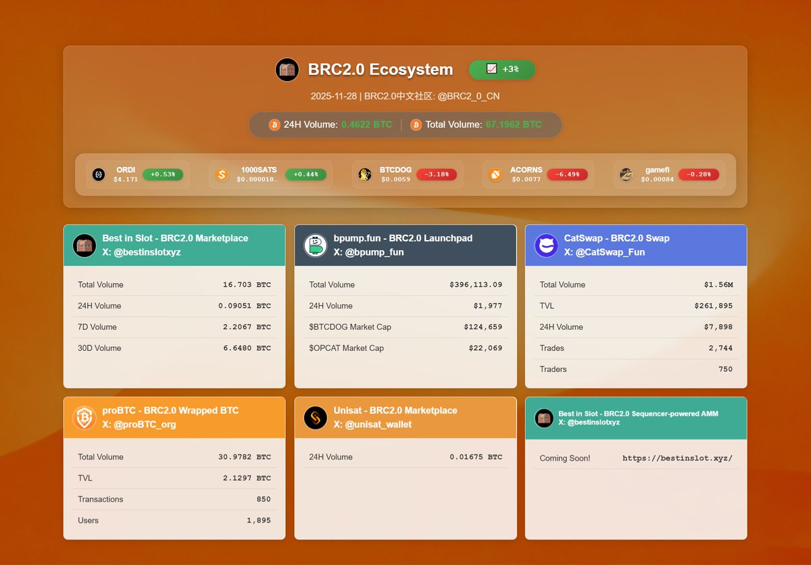Click the 24H Volume 0.4622 BTC value
This screenshot has height=566, width=811.
click(x=366, y=124)
